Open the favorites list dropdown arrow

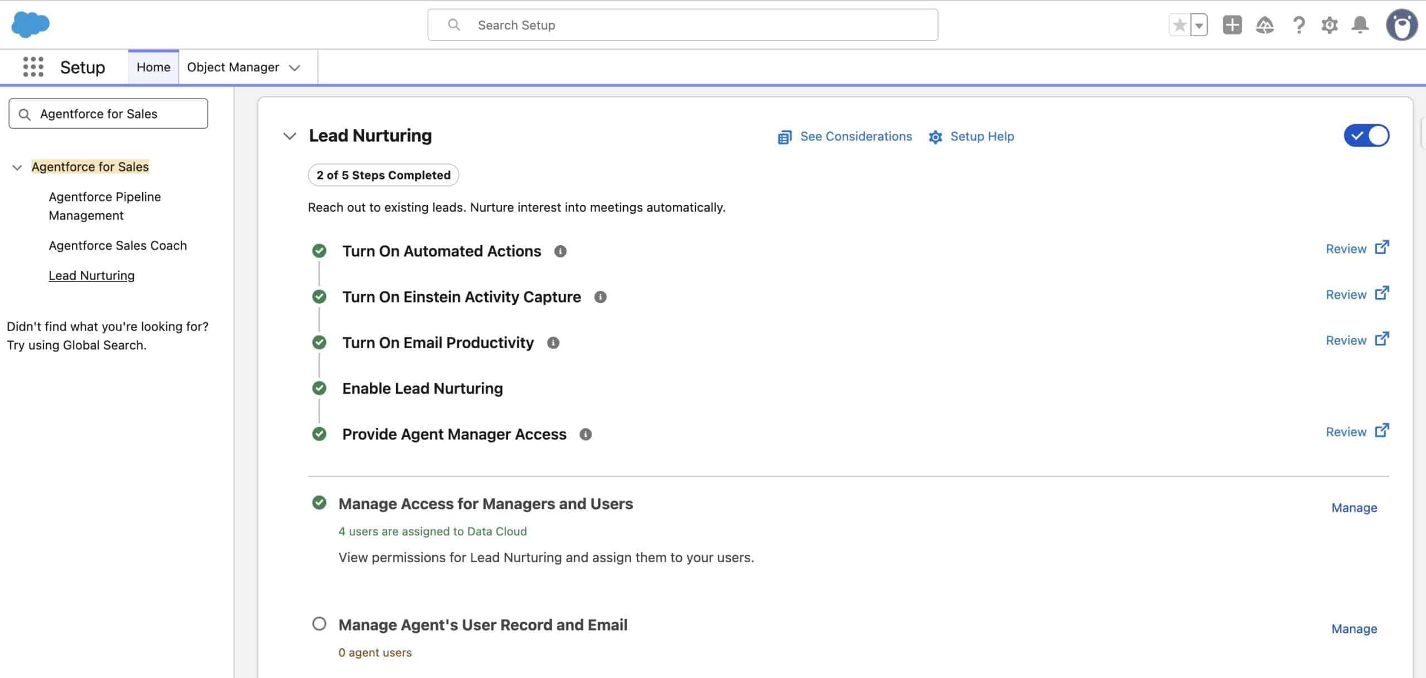point(1199,25)
